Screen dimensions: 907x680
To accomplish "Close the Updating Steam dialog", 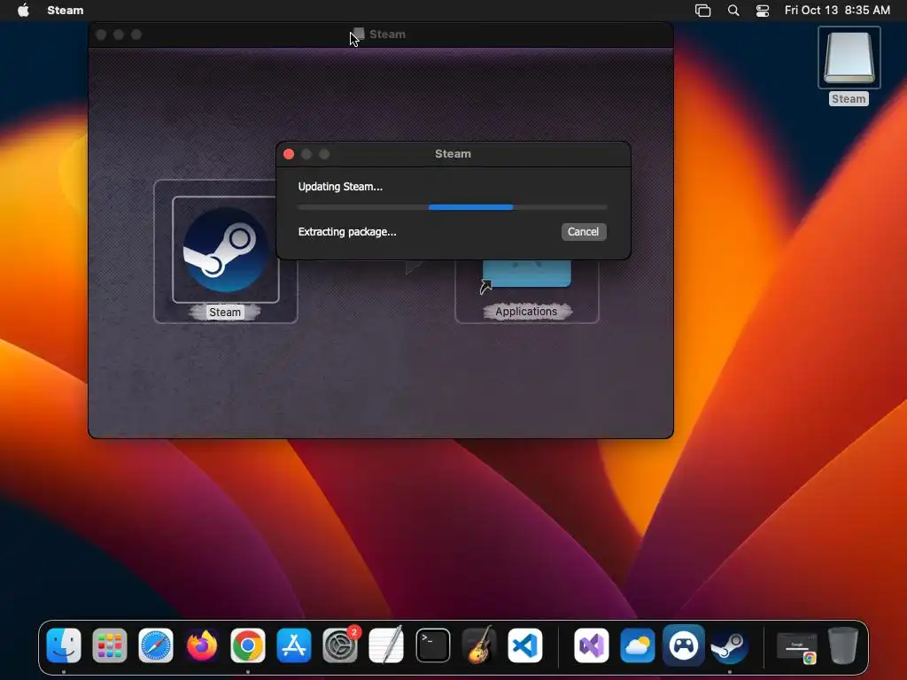I will click(x=289, y=154).
